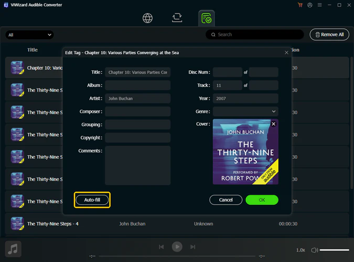Select the Chapter 10 row thumbnail
The width and height of the screenshot is (354, 262).
pos(17,68)
